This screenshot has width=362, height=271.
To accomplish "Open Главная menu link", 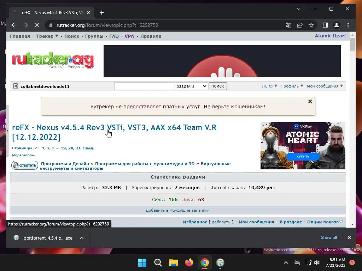I will [20, 36].
